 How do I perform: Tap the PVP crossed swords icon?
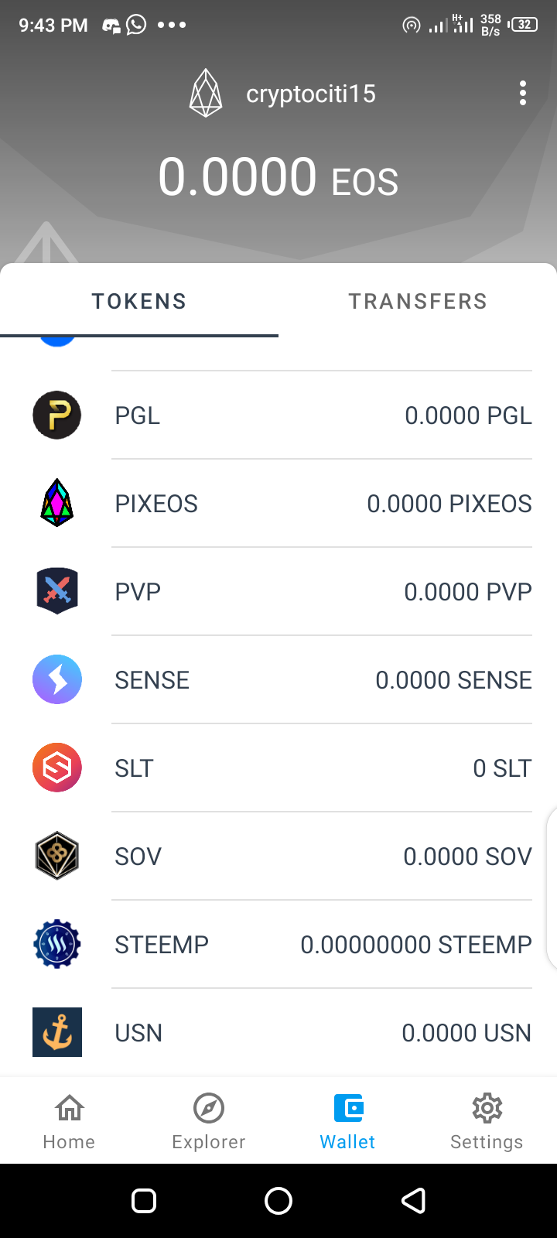[57, 592]
